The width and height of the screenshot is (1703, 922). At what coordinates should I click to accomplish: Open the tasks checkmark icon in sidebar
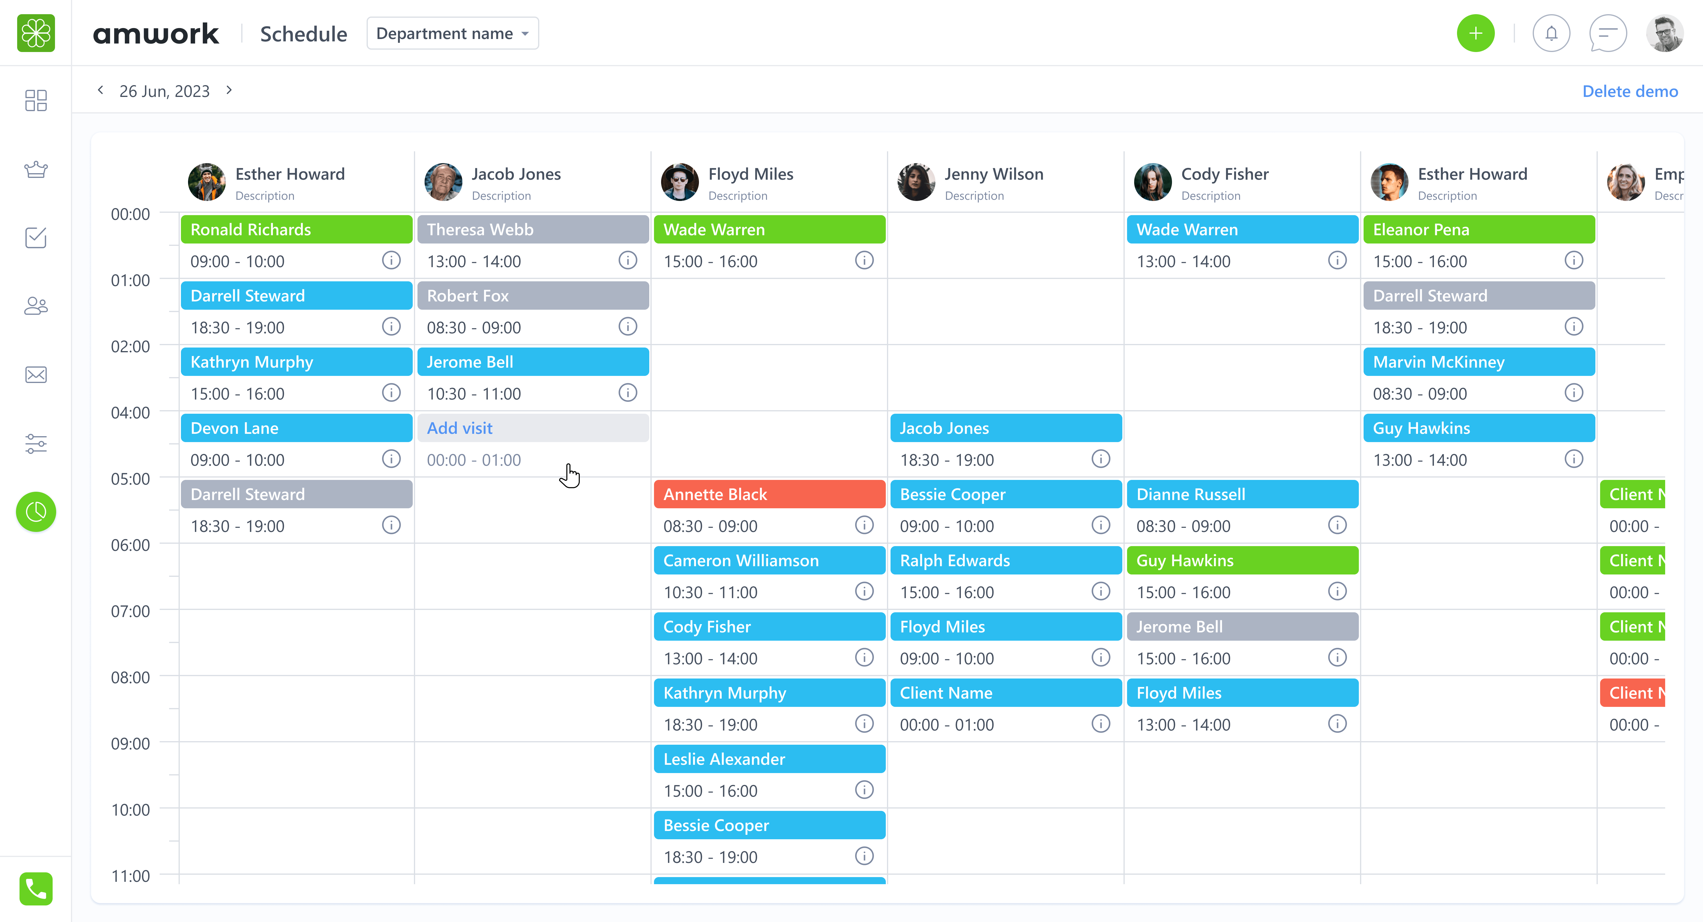[x=36, y=238]
